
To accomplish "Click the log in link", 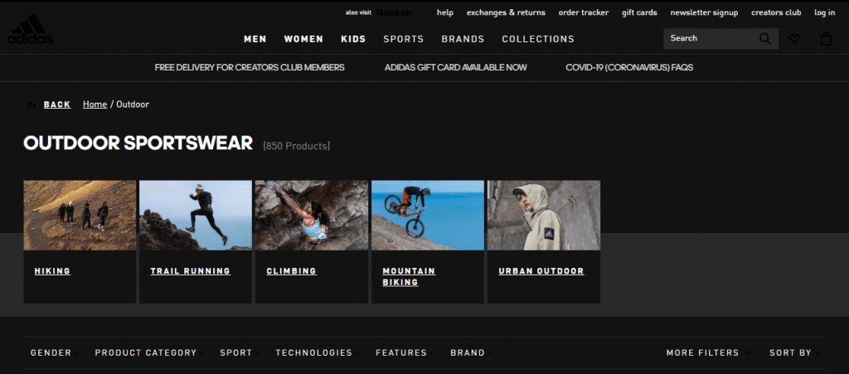I will tap(825, 12).
